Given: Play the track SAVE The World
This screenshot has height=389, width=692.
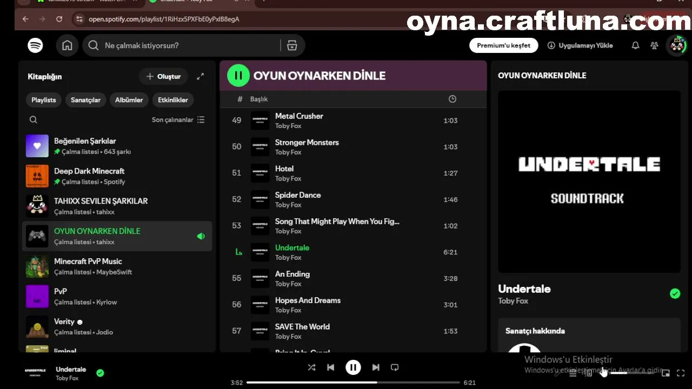Looking at the screenshot, I should coord(353,331).
